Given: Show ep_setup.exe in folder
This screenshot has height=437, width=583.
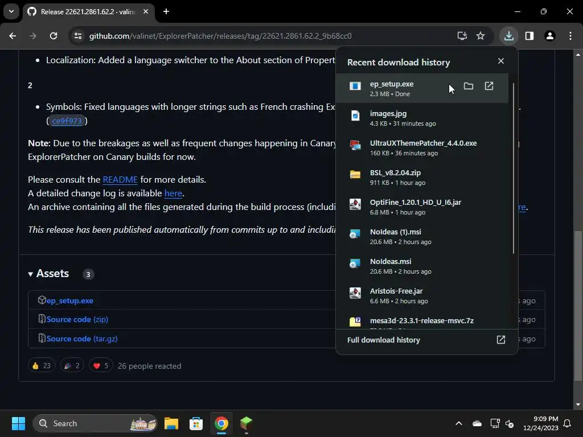Looking at the screenshot, I should (469, 86).
